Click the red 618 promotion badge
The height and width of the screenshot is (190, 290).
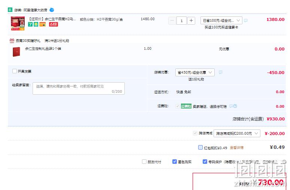(x=54, y=24)
